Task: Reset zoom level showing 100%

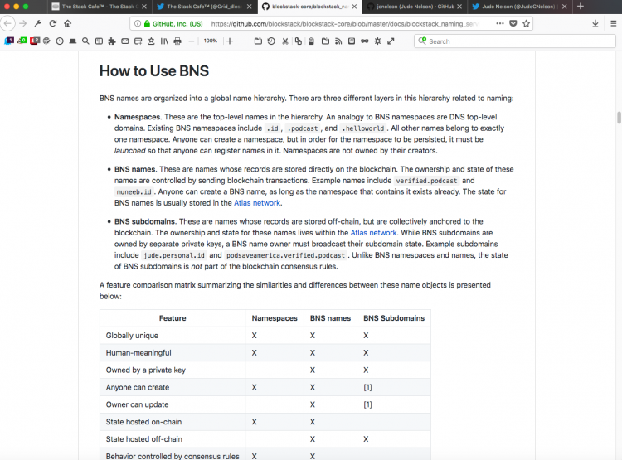Action: (x=211, y=41)
